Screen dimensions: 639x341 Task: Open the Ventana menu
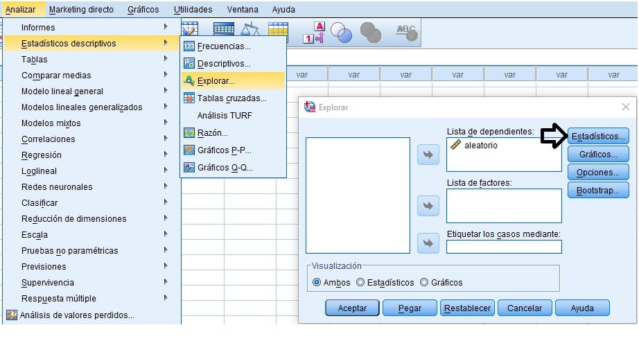click(x=243, y=10)
